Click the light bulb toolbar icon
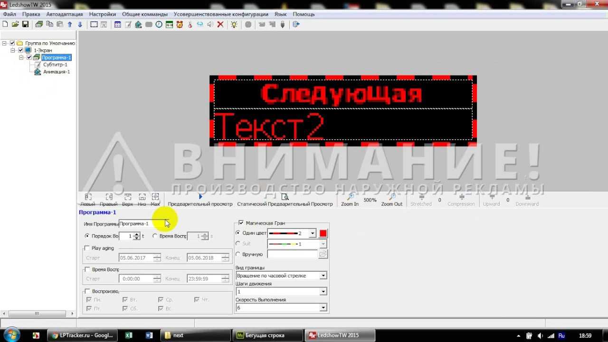The image size is (608, 342). click(234, 24)
